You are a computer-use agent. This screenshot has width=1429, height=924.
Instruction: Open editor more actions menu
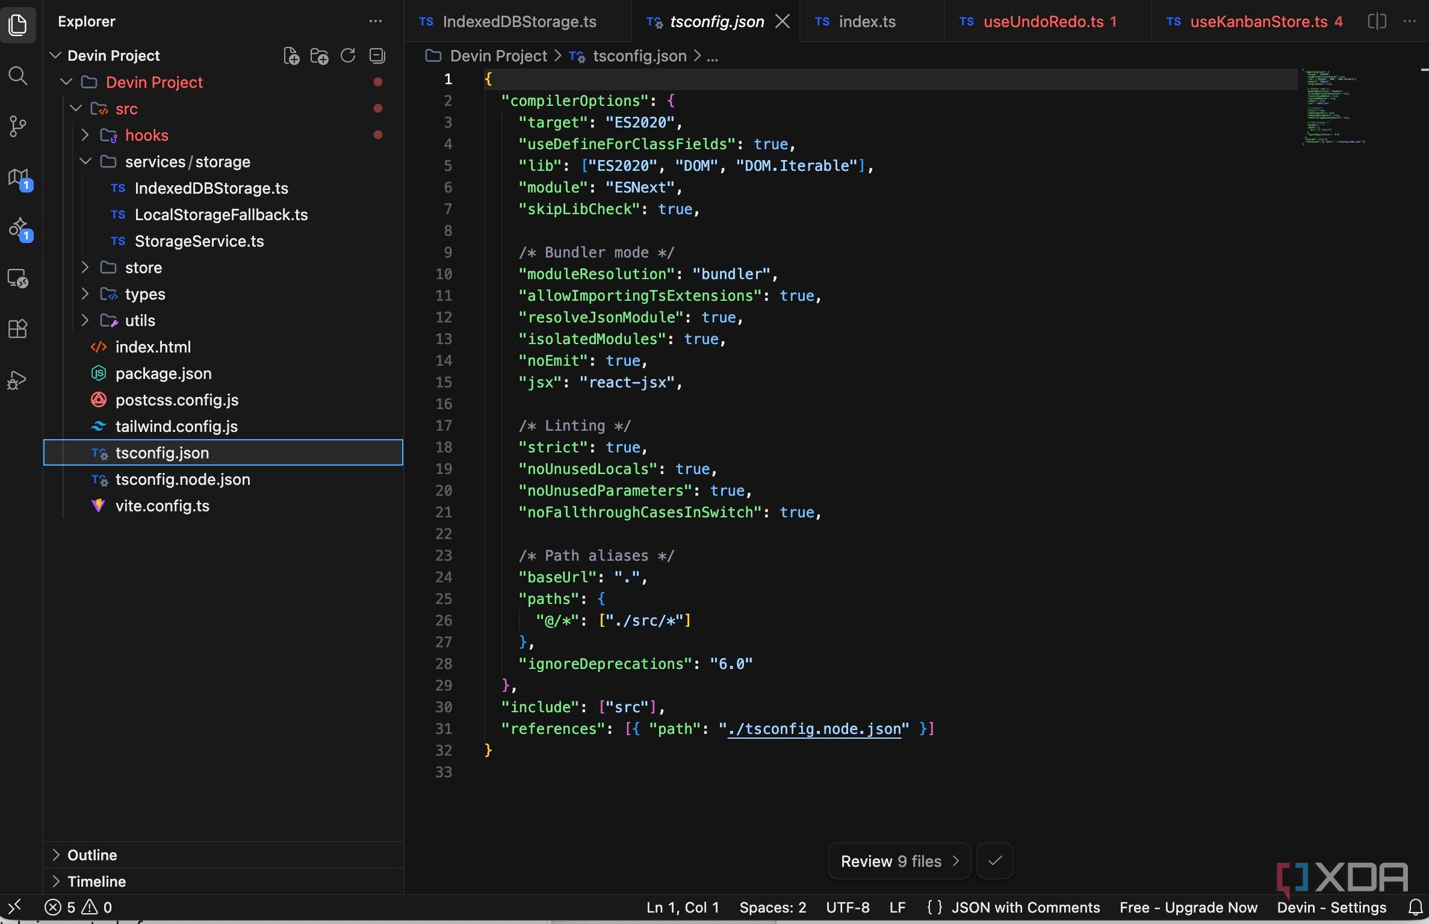1410,21
